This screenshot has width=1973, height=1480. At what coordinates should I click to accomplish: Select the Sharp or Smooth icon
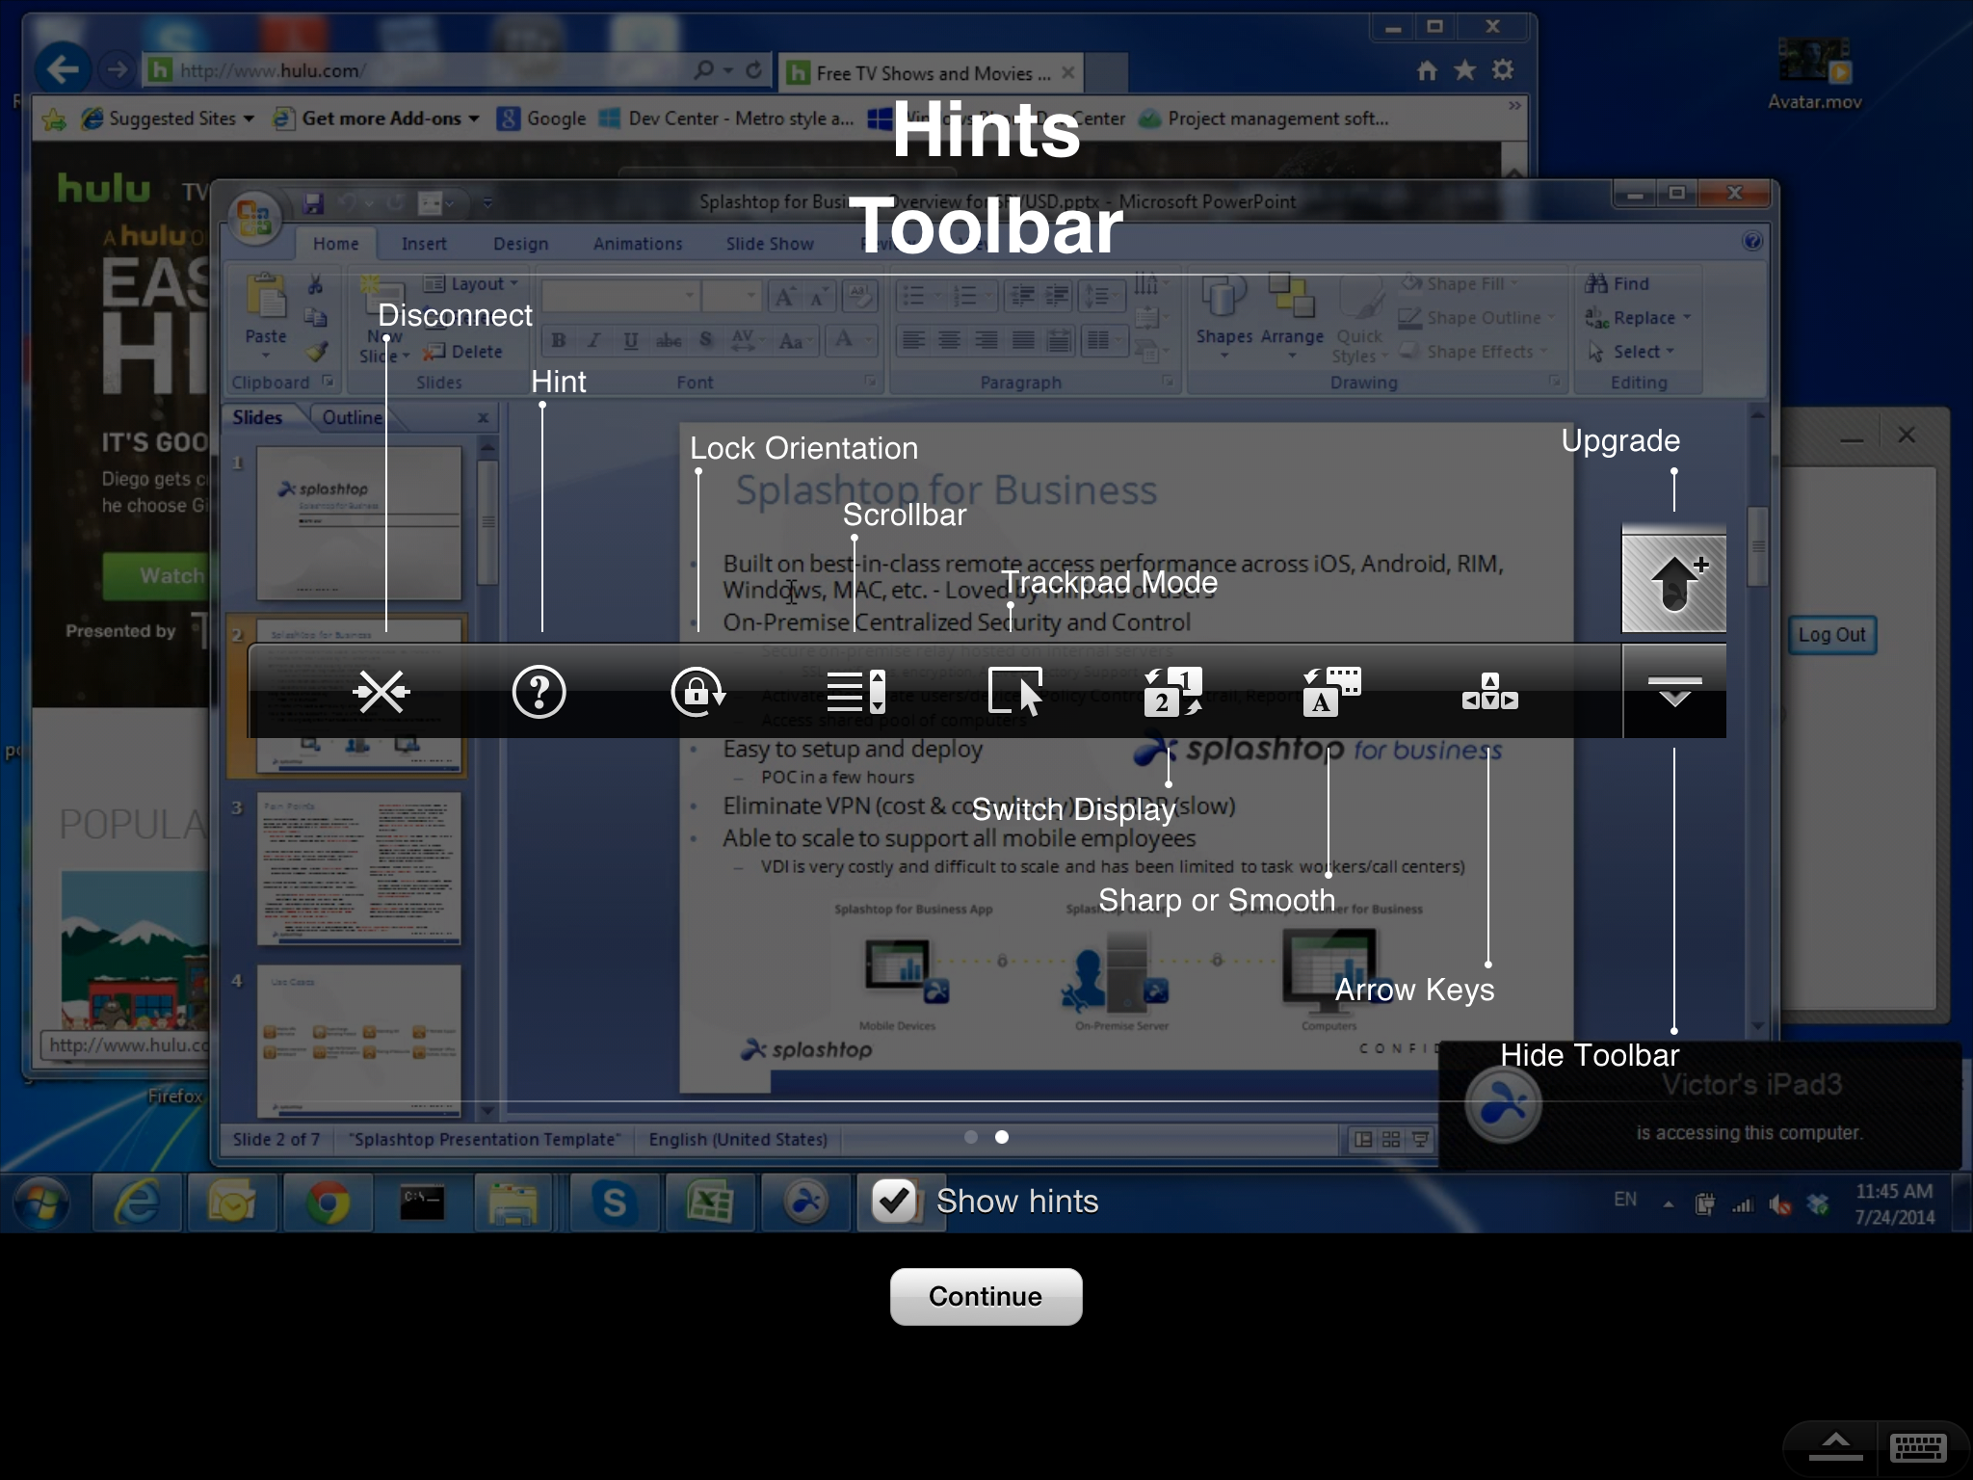1331,692
